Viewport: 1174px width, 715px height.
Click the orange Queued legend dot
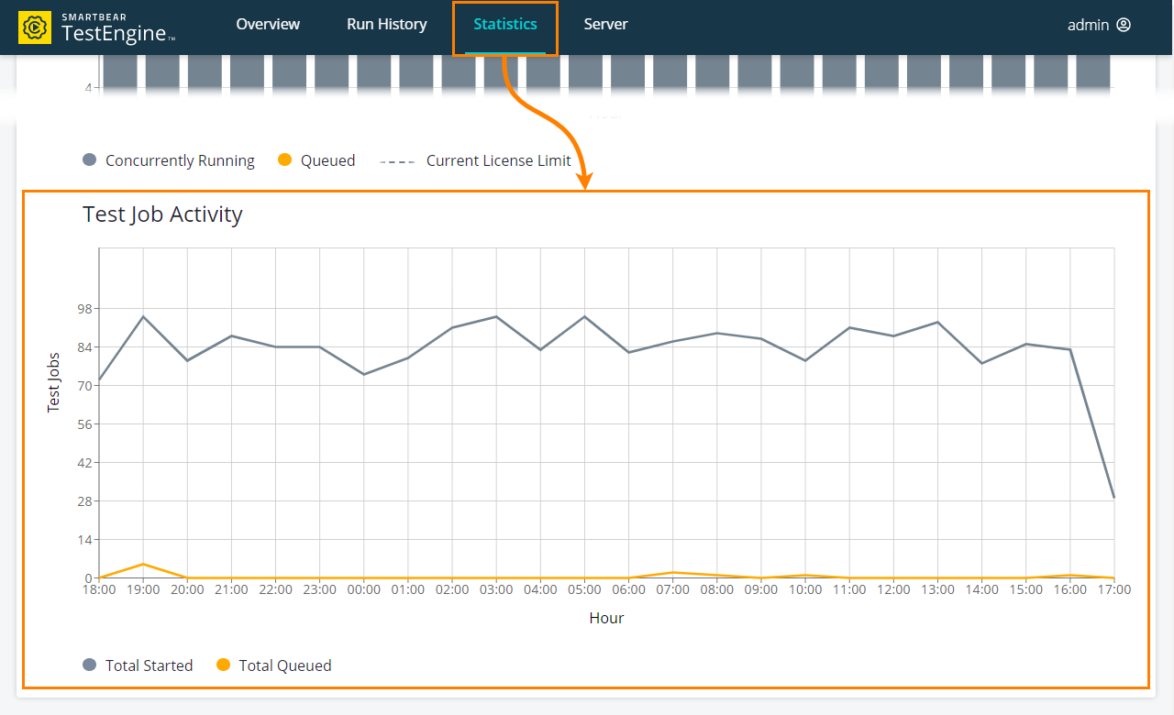coord(284,159)
